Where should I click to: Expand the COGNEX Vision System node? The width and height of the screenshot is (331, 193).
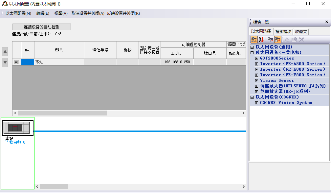(256, 102)
